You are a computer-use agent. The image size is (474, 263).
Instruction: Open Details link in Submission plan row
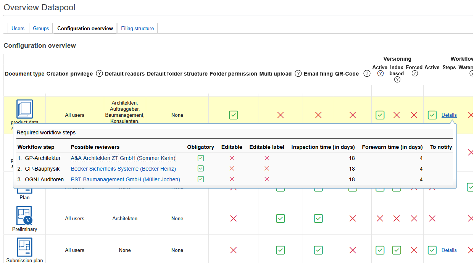tap(449, 250)
